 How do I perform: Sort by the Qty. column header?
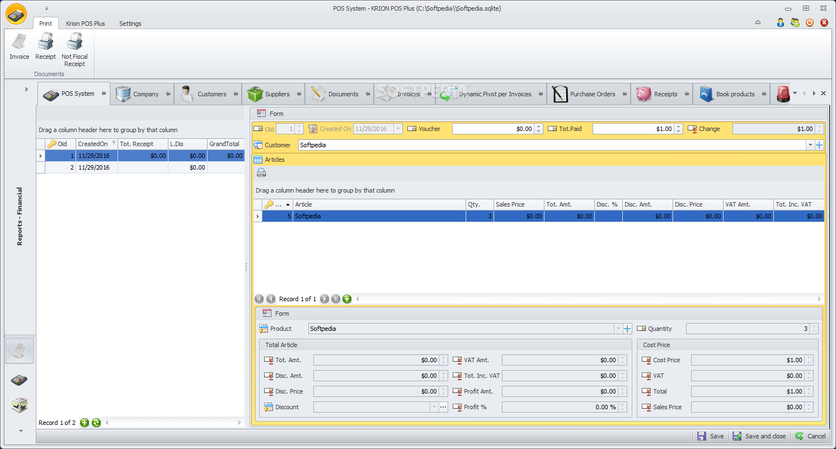480,204
